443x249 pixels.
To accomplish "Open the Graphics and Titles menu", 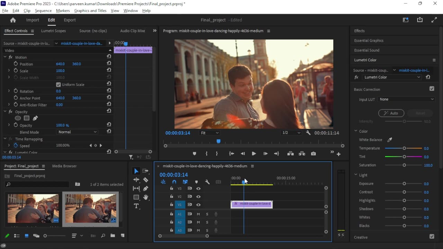I will [x=90, y=11].
